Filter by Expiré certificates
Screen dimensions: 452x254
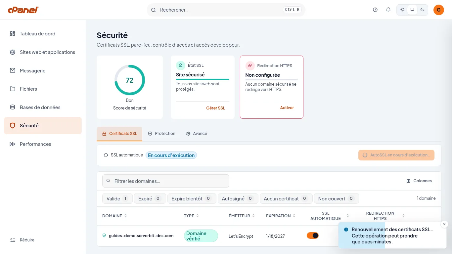click(x=150, y=199)
